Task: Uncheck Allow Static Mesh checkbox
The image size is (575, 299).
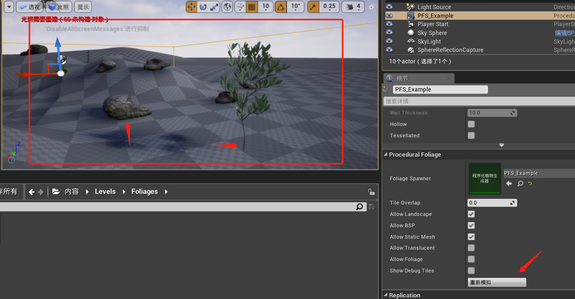Action: (x=471, y=237)
